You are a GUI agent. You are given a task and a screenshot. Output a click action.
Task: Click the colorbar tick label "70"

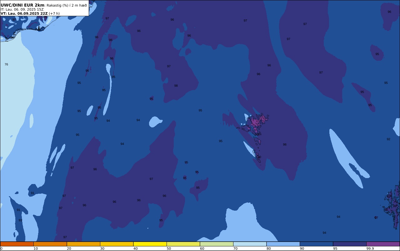pos(235,248)
